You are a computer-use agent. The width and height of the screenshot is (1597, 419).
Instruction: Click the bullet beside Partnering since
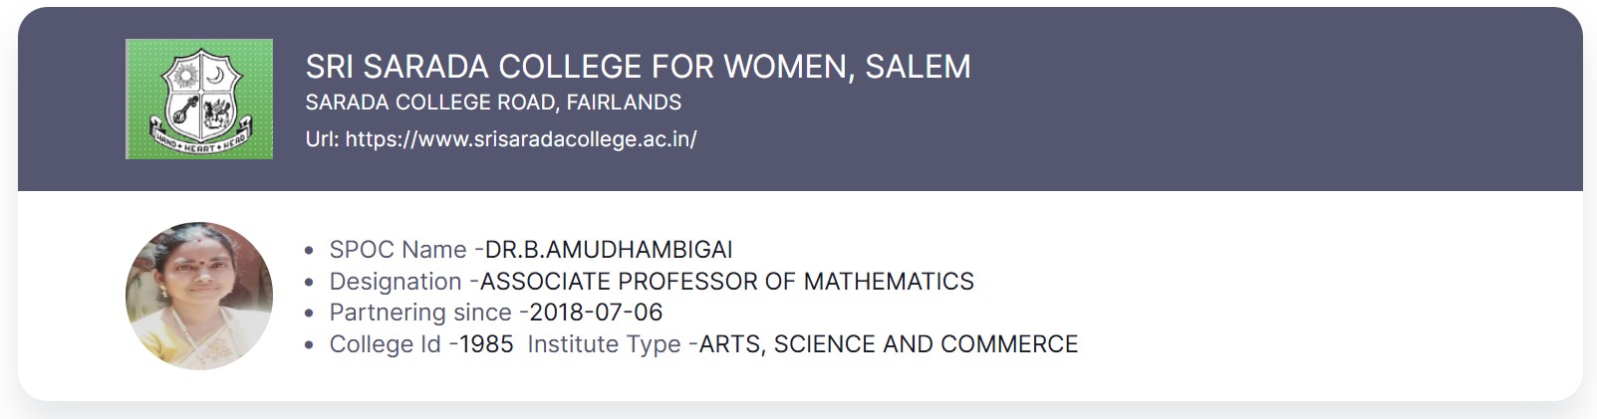309,314
